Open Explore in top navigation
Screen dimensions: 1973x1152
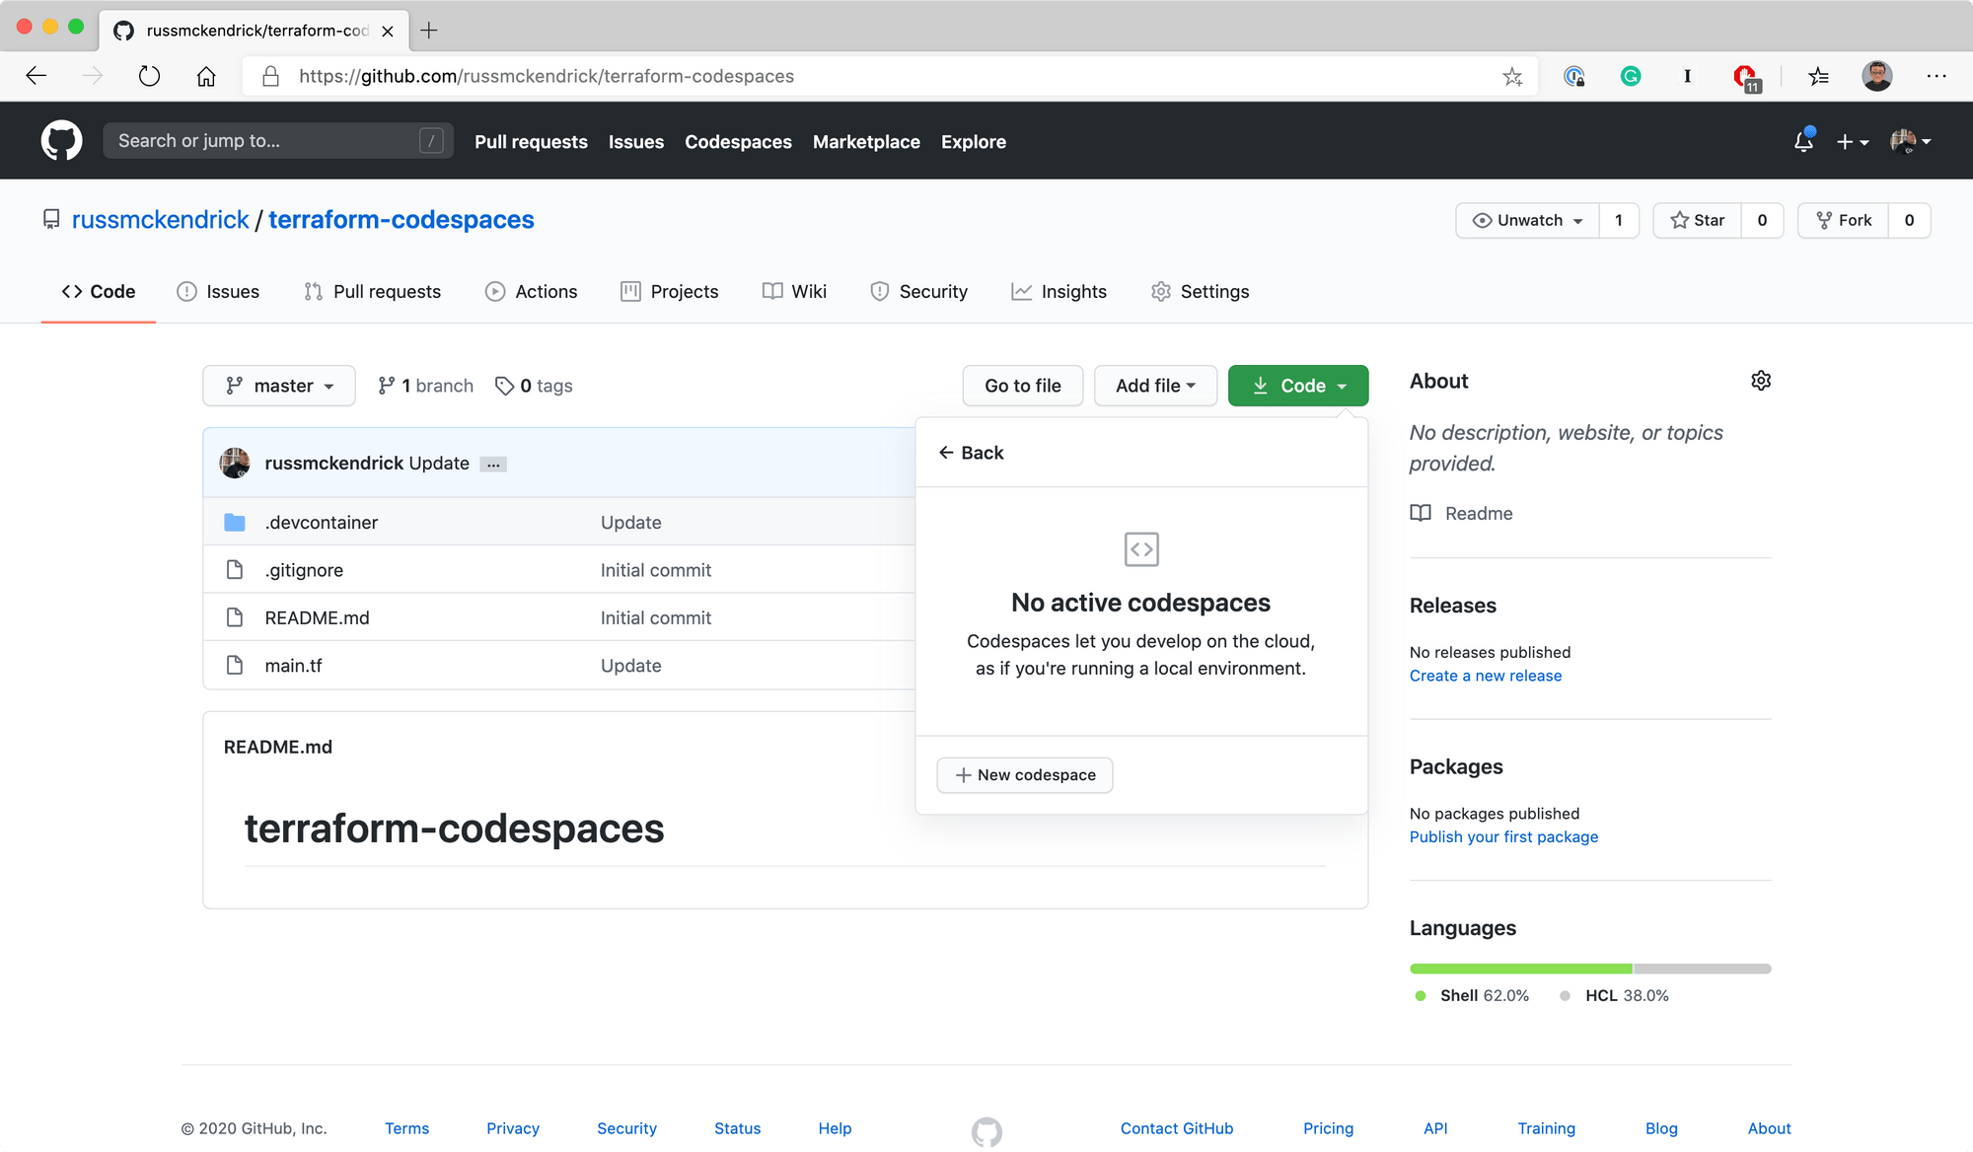coord(973,142)
